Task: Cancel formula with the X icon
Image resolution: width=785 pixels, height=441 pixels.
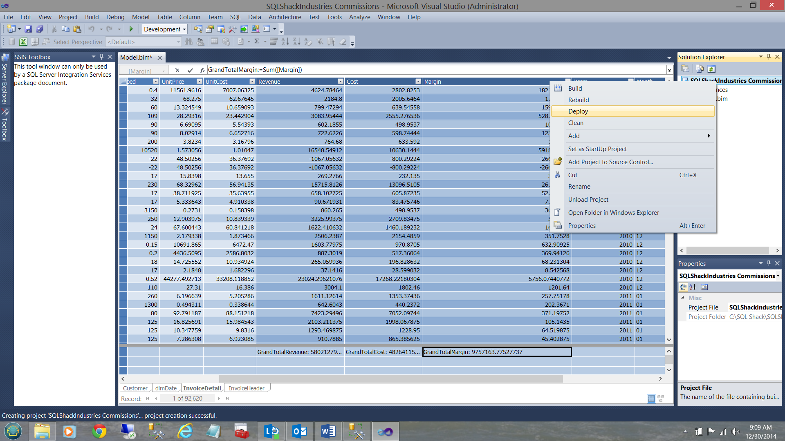Action: [177, 70]
